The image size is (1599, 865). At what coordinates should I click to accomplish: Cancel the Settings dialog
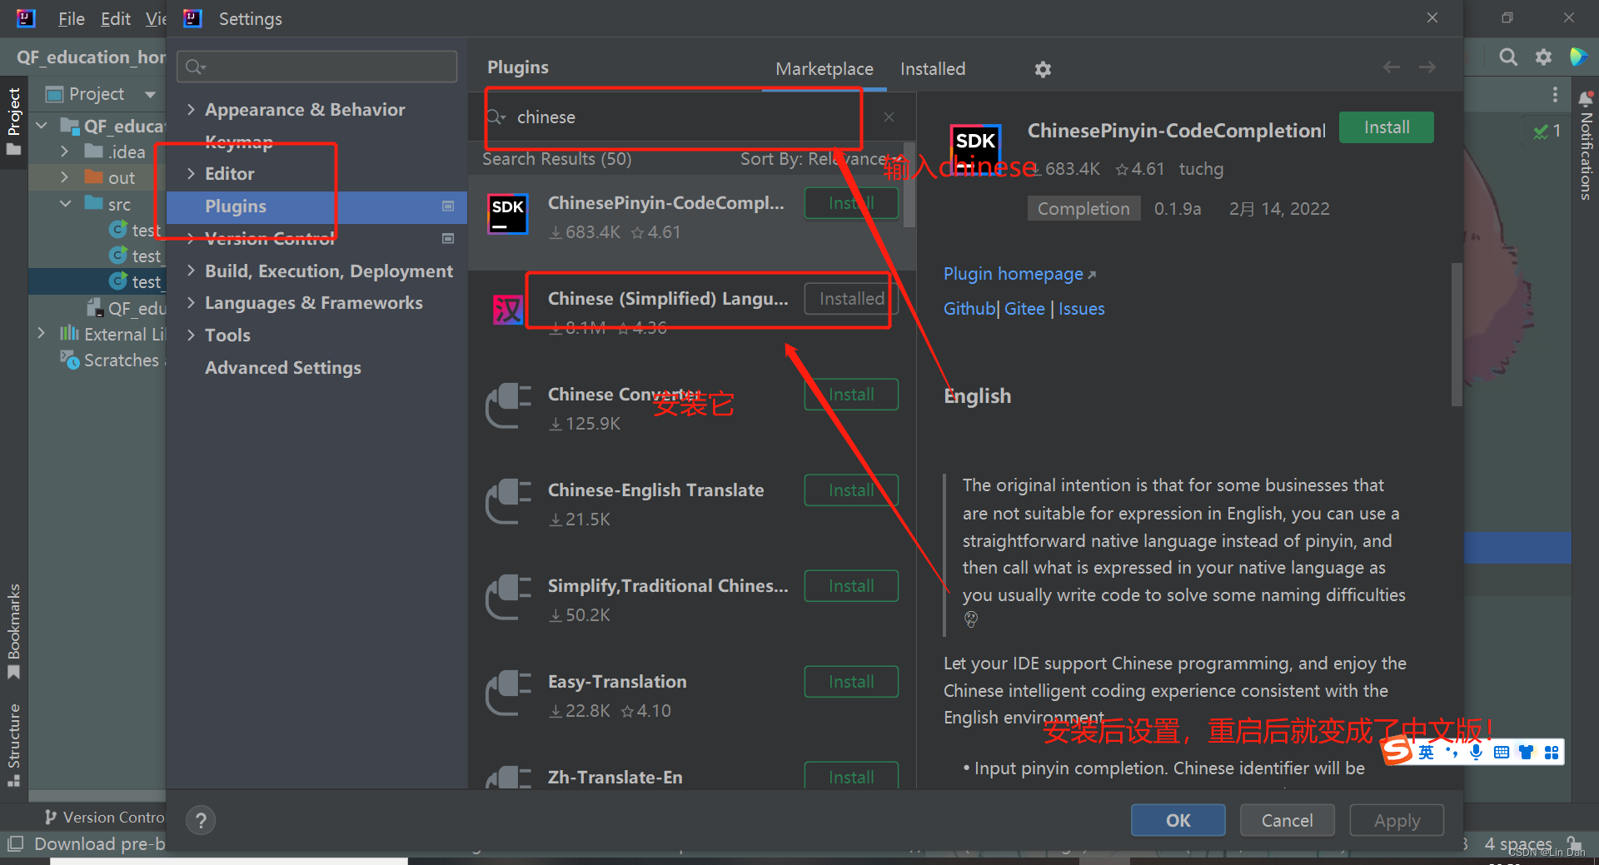pyautogui.click(x=1287, y=820)
